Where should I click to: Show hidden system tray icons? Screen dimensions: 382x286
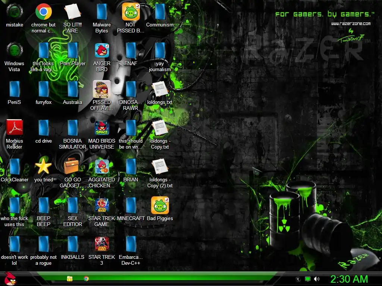[x=298, y=279]
